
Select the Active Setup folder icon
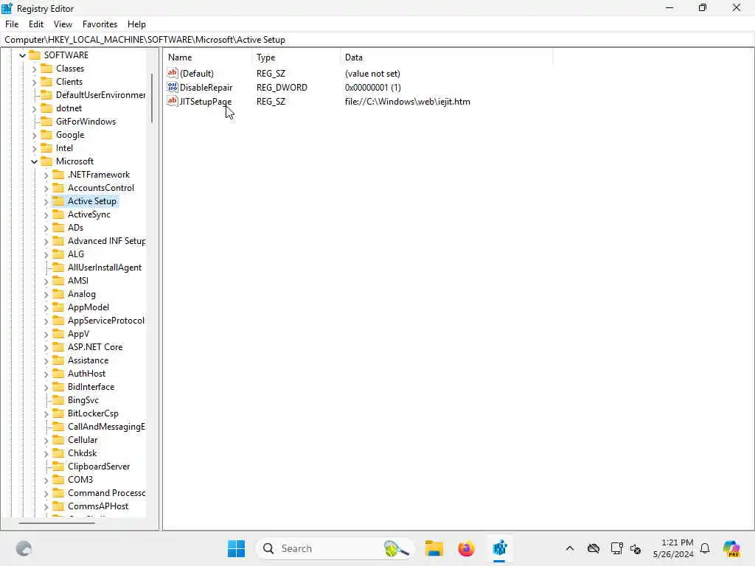tap(58, 201)
